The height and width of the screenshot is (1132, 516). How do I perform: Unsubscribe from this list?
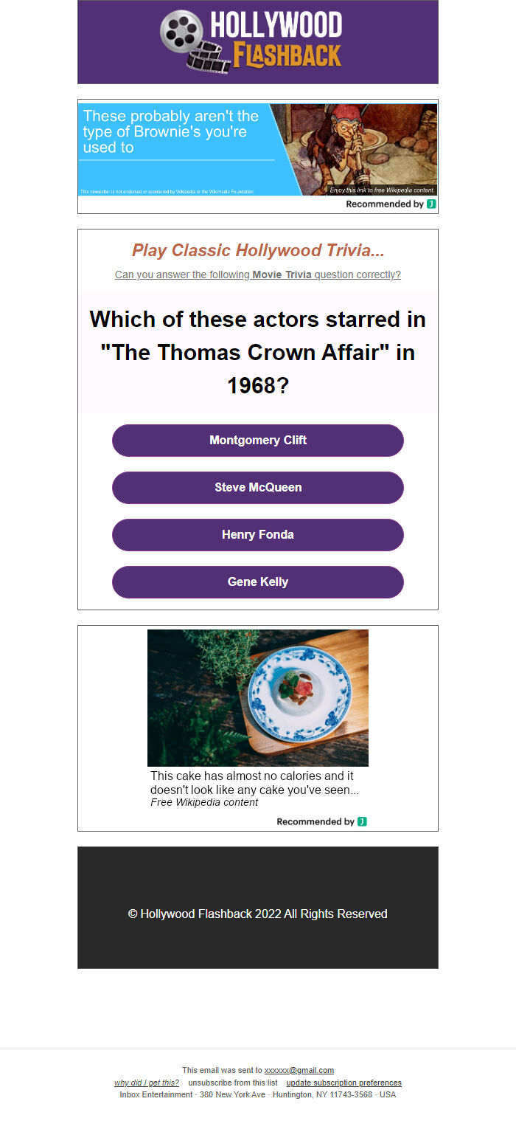tap(233, 1083)
